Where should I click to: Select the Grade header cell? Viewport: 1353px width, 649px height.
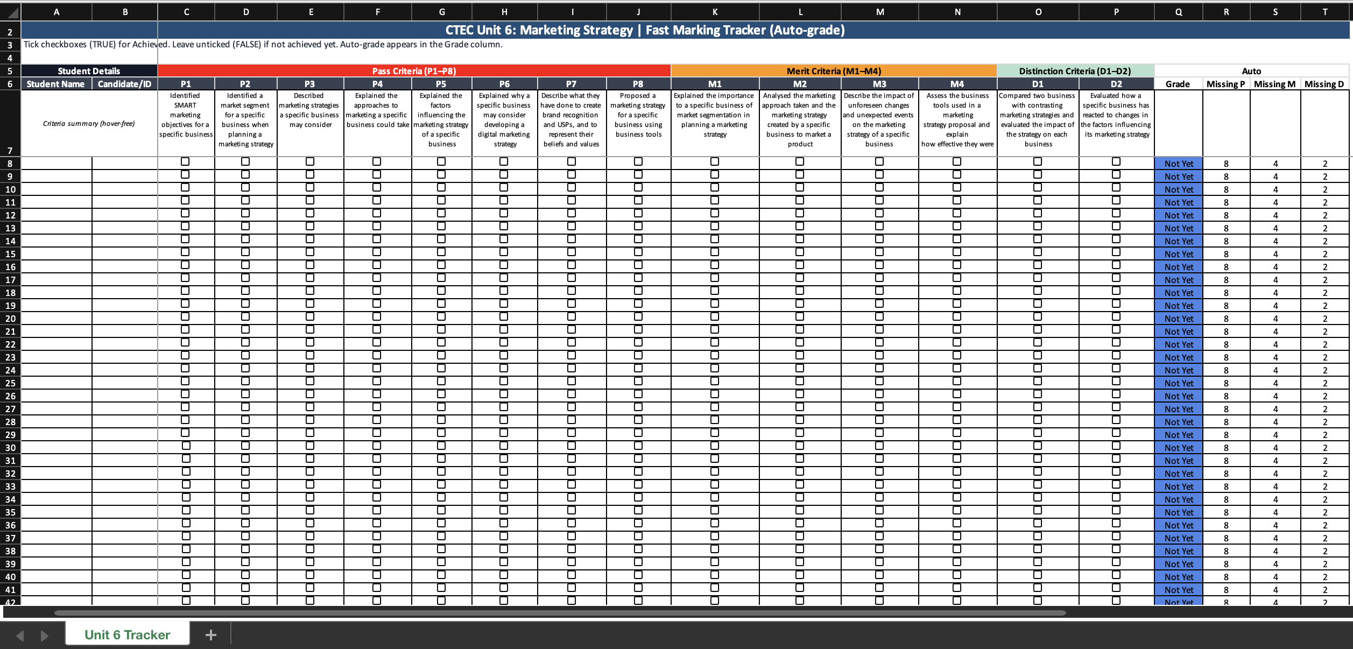(x=1178, y=84)
